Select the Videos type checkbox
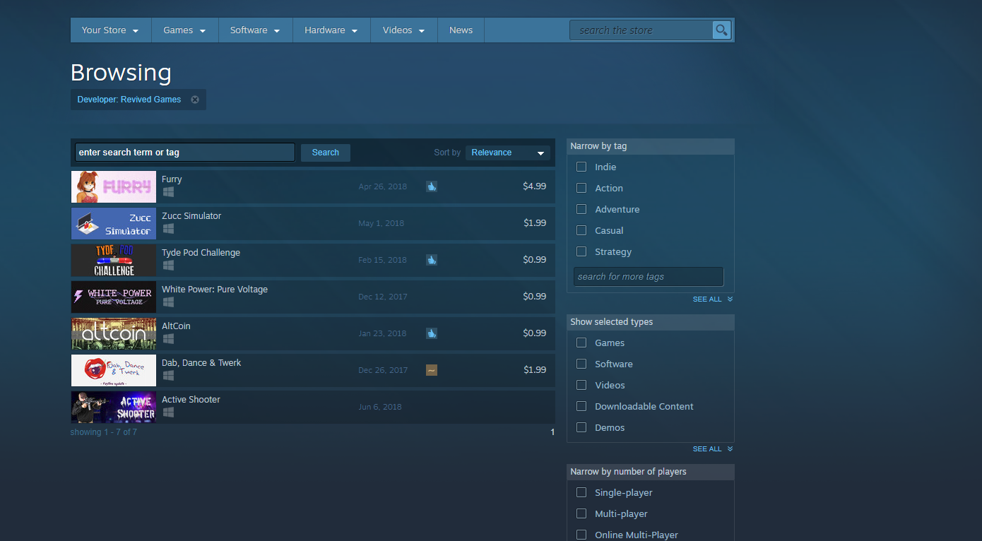This screenshot has width=982, height=541. [581, 386]
